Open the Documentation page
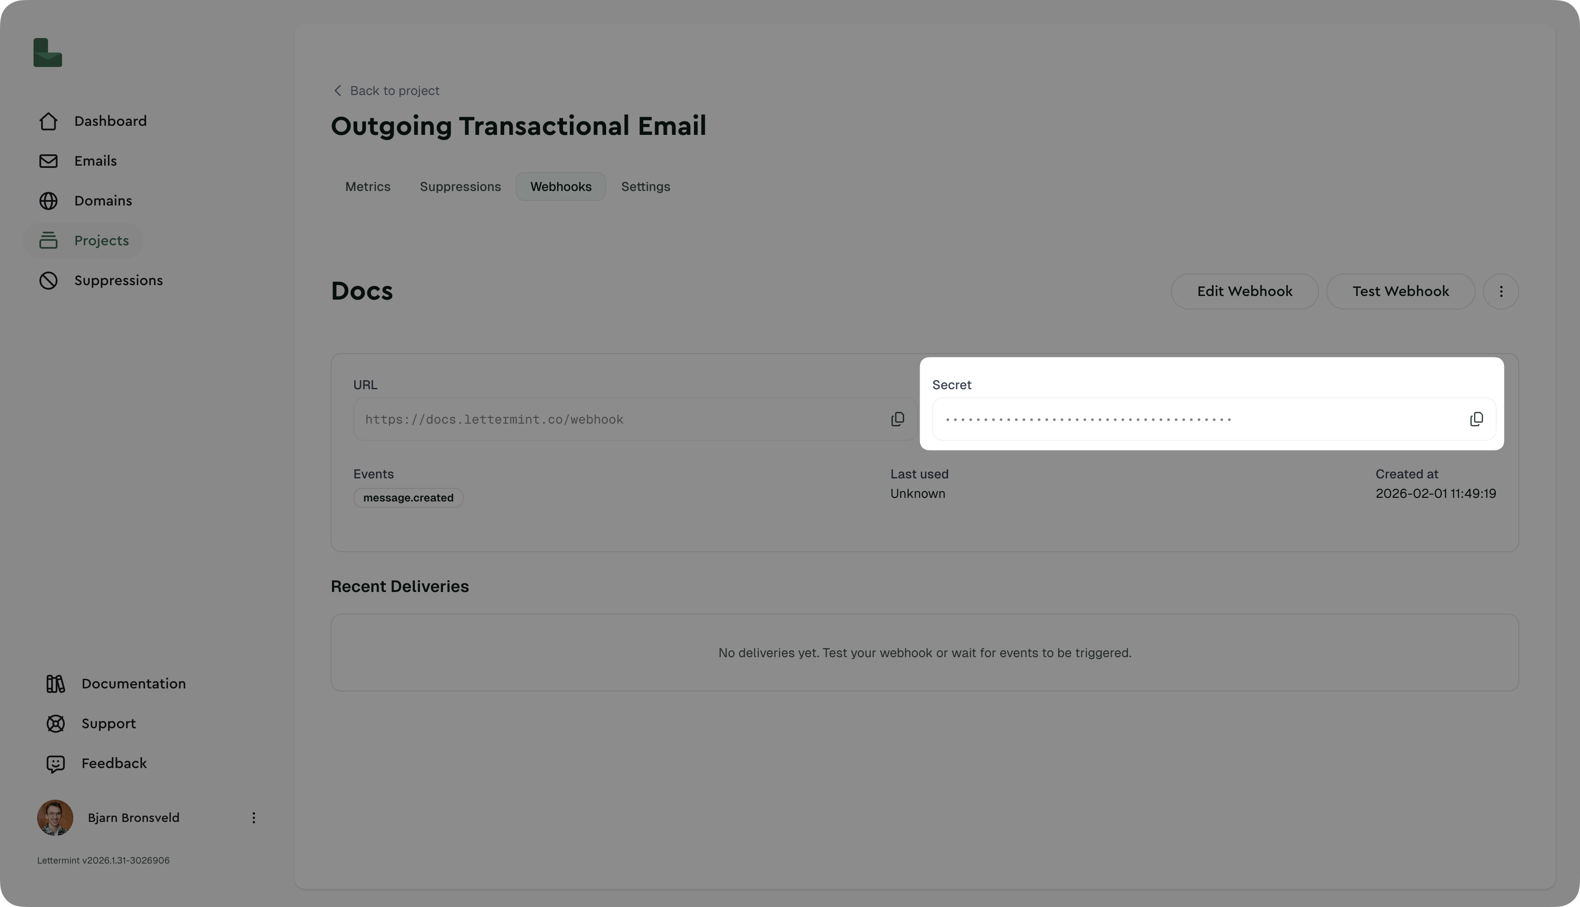Screen dimensions: 1580x907 pyautogui.click(x=133, y=683)
